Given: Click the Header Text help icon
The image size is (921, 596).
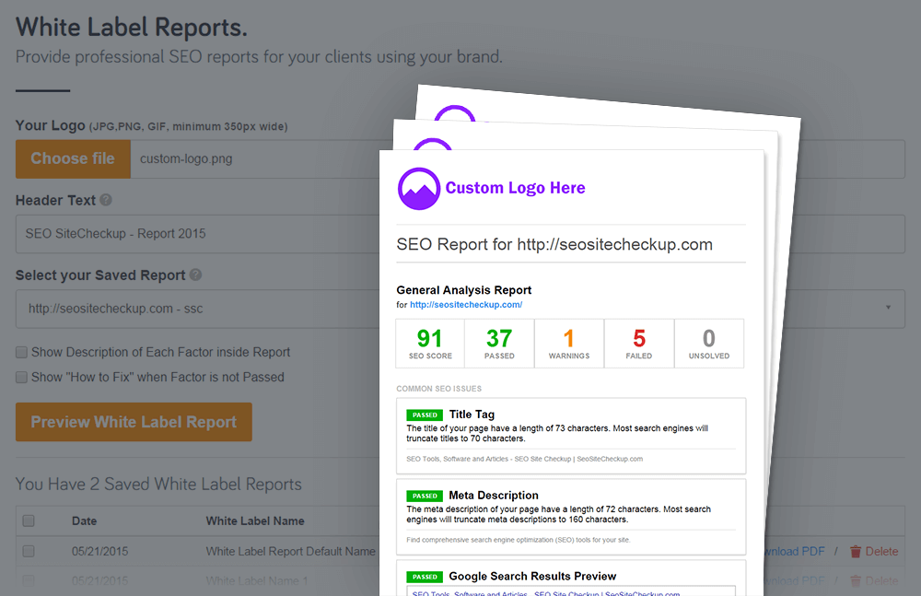Looking at the screenshot, I should click(x=106, y=200).
